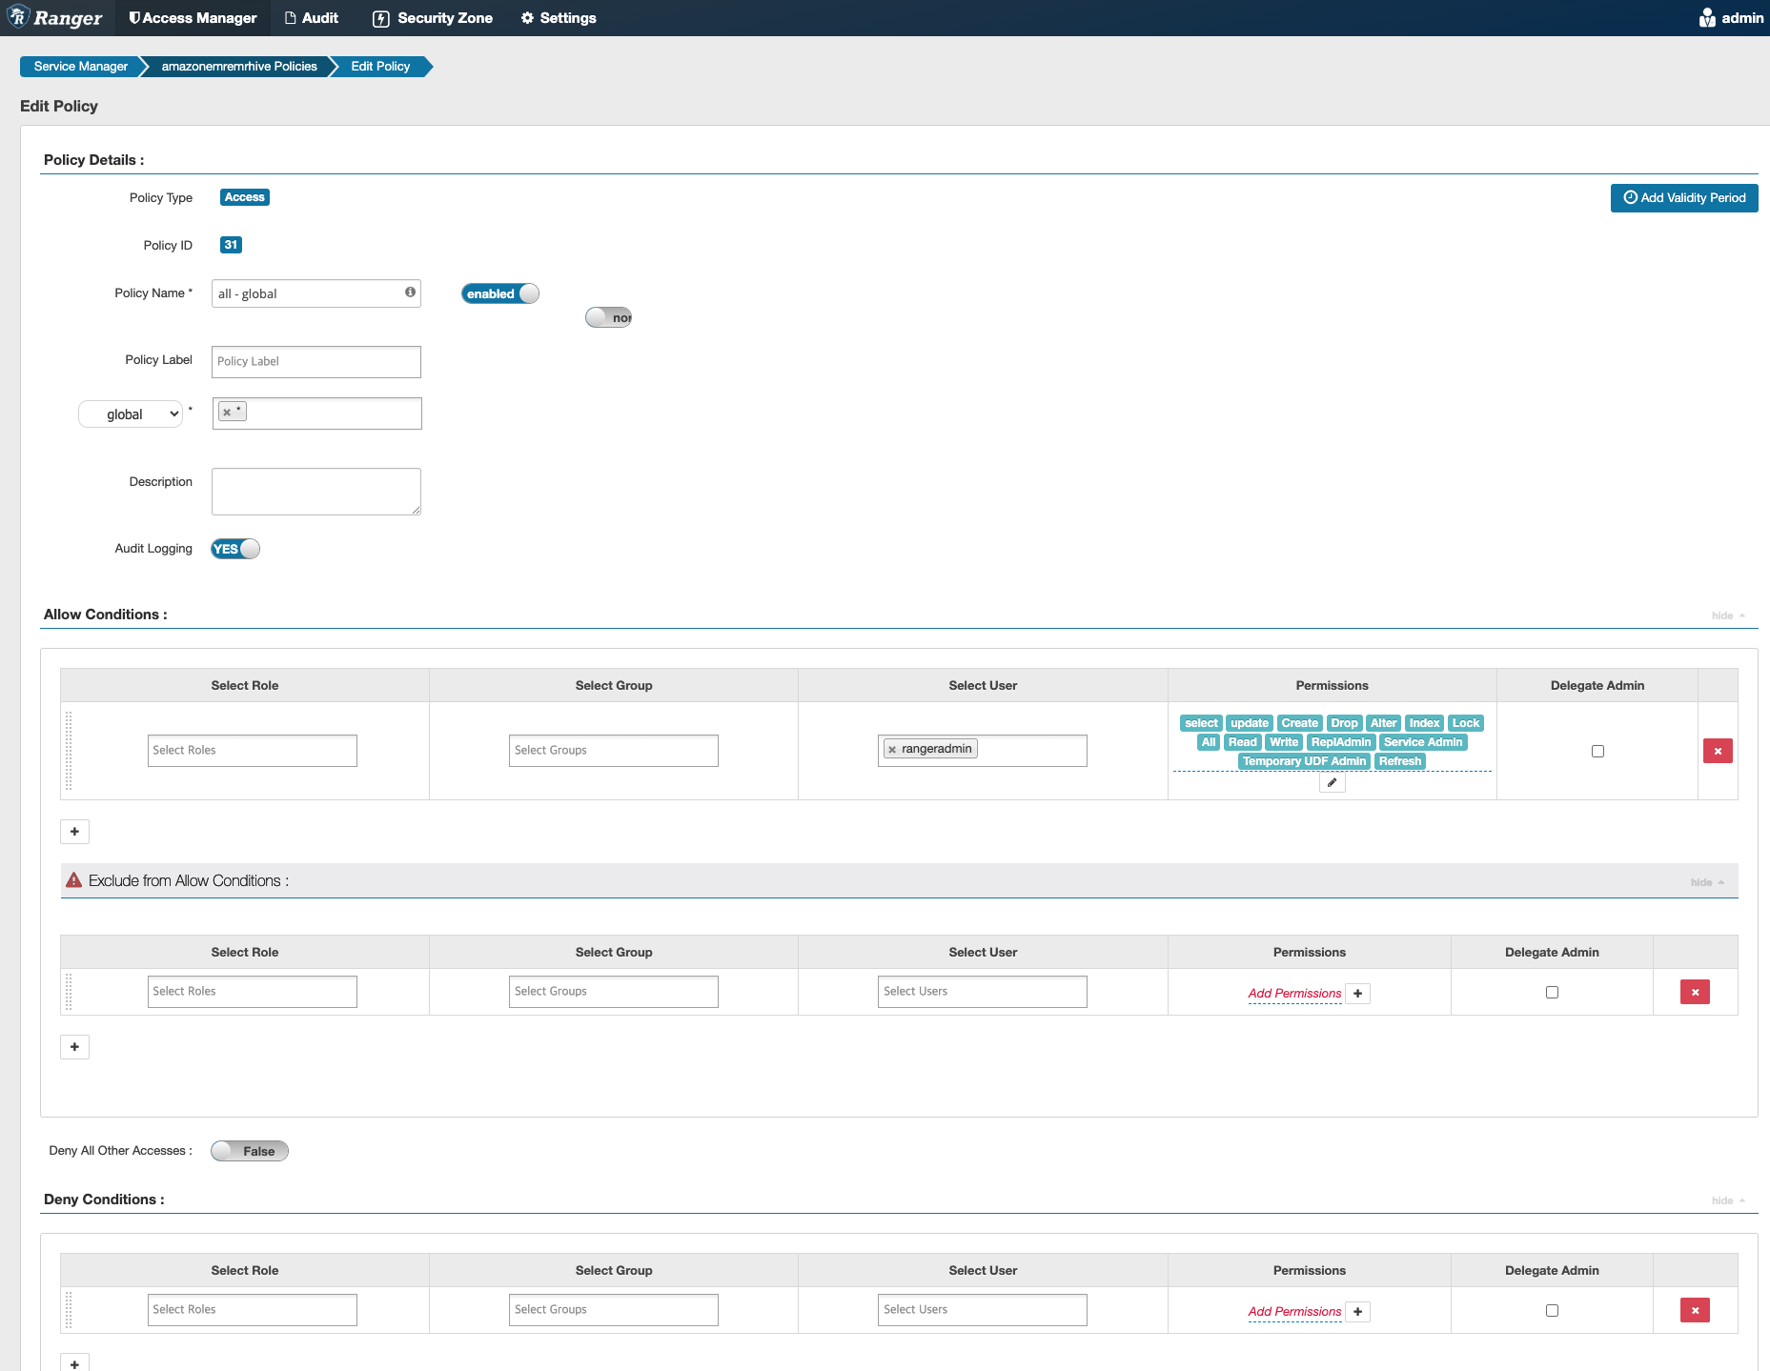Click the 'select' permission tag

(1201, 723)
